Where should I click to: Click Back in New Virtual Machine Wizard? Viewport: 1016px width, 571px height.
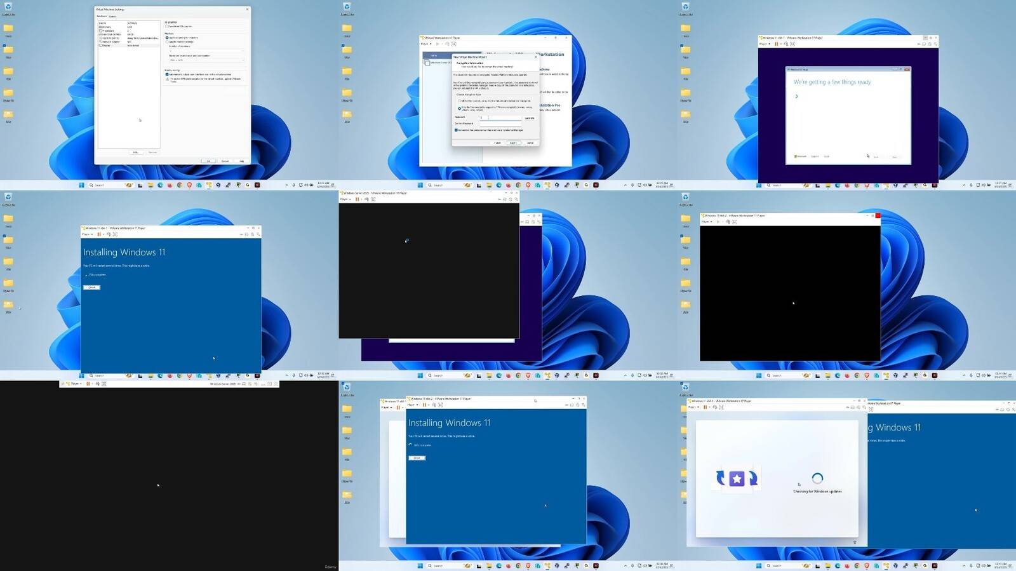[497, 143]
